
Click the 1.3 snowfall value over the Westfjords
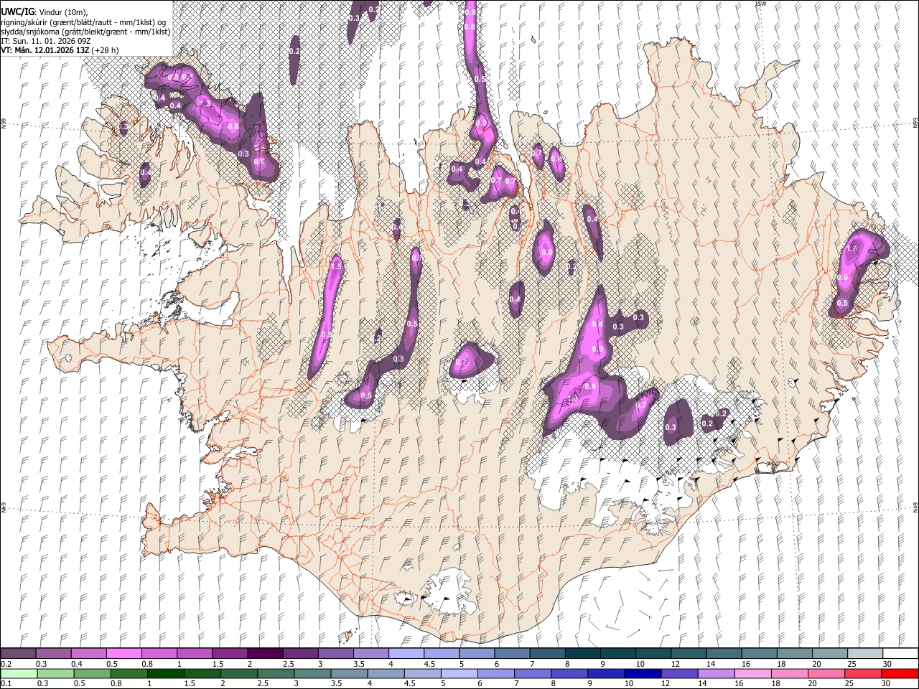point(205,104)
